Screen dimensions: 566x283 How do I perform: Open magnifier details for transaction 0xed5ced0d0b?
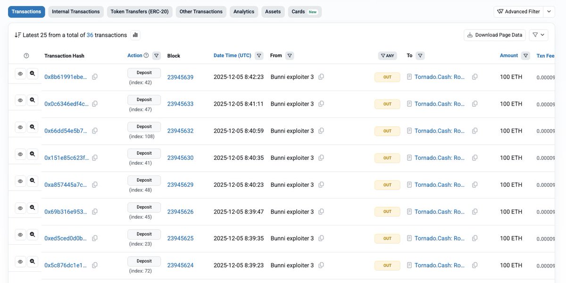click(x=33, y=235)
